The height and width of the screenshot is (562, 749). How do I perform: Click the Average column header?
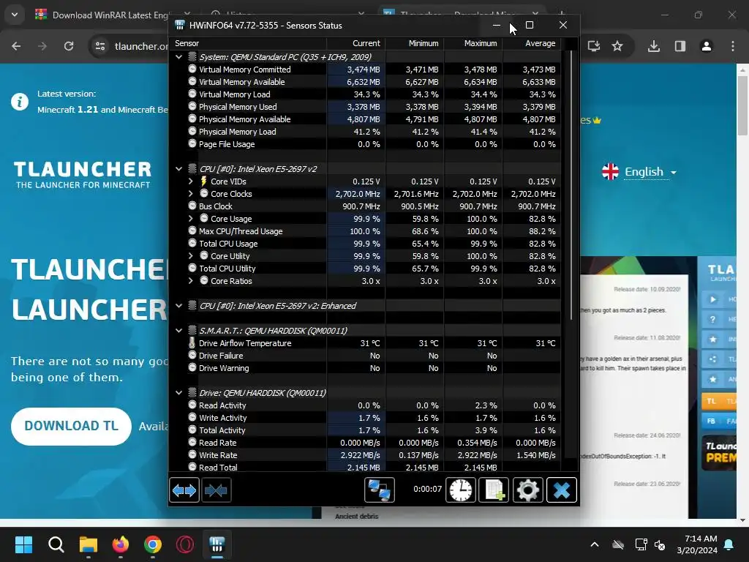coord(532,43)
